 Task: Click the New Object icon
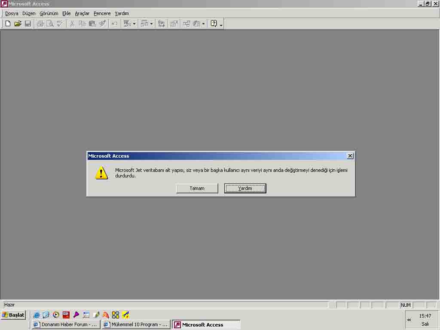[x=196, y=24]
